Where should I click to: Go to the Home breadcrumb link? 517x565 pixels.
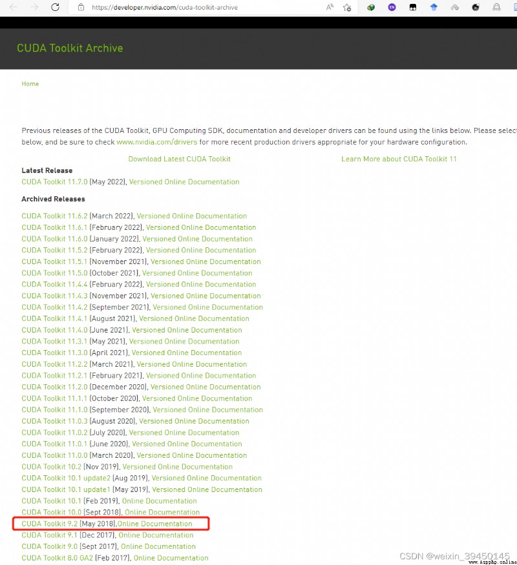30,83
